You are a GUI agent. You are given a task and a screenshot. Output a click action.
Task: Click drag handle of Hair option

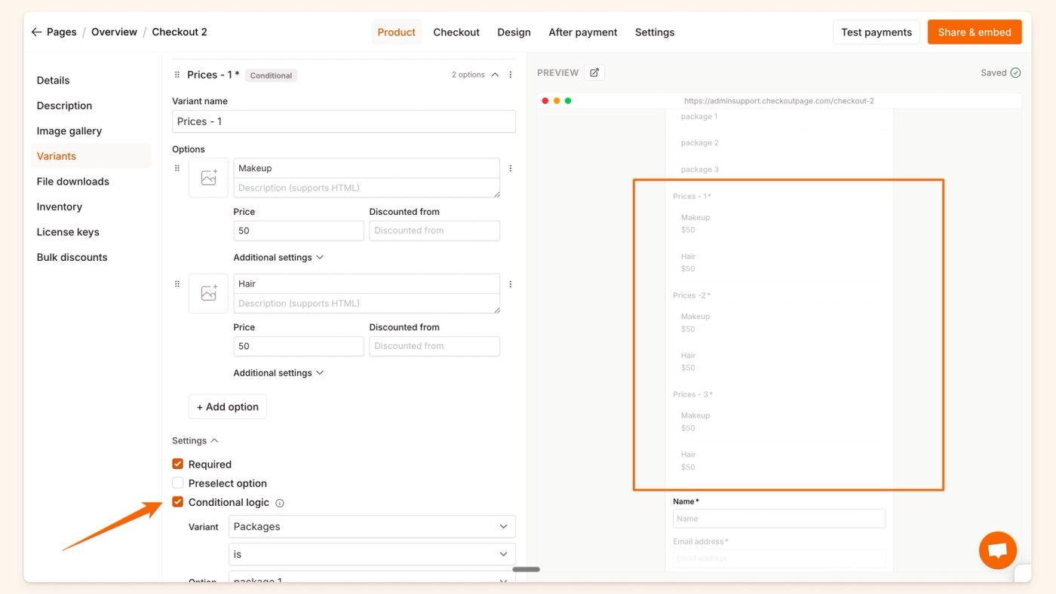click(x=177, y=284)
